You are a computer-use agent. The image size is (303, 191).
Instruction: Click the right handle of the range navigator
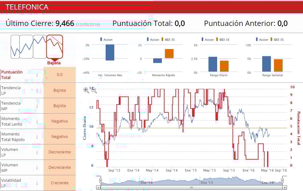coord(282,181)
